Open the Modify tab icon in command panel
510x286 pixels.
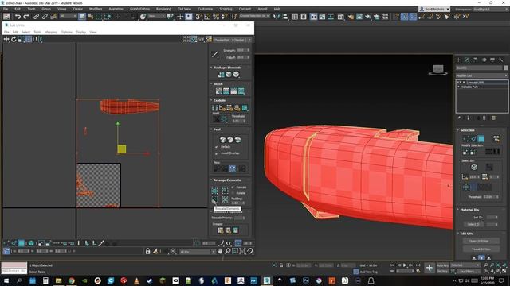467,60
